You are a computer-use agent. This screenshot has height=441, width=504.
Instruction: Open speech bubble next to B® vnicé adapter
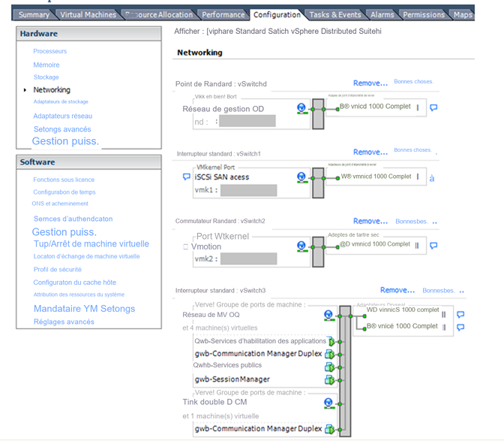(x=460, y=328)
